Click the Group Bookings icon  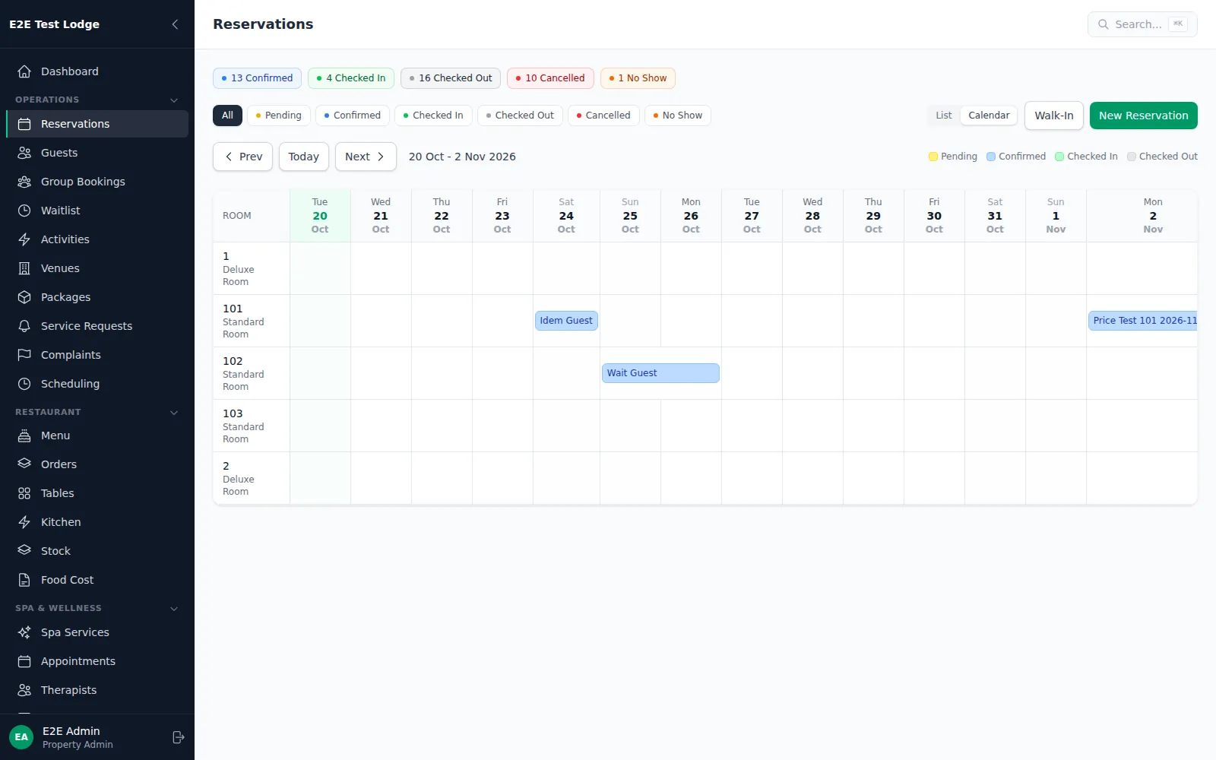click(x=24, y=182)
